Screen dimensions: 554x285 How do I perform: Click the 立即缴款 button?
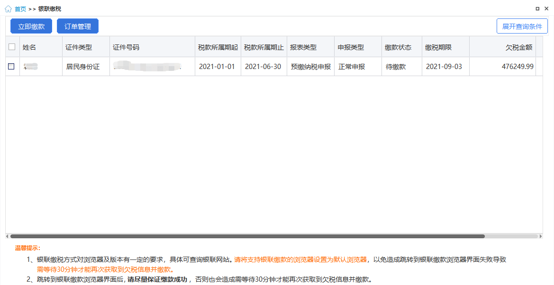[31, 26]
